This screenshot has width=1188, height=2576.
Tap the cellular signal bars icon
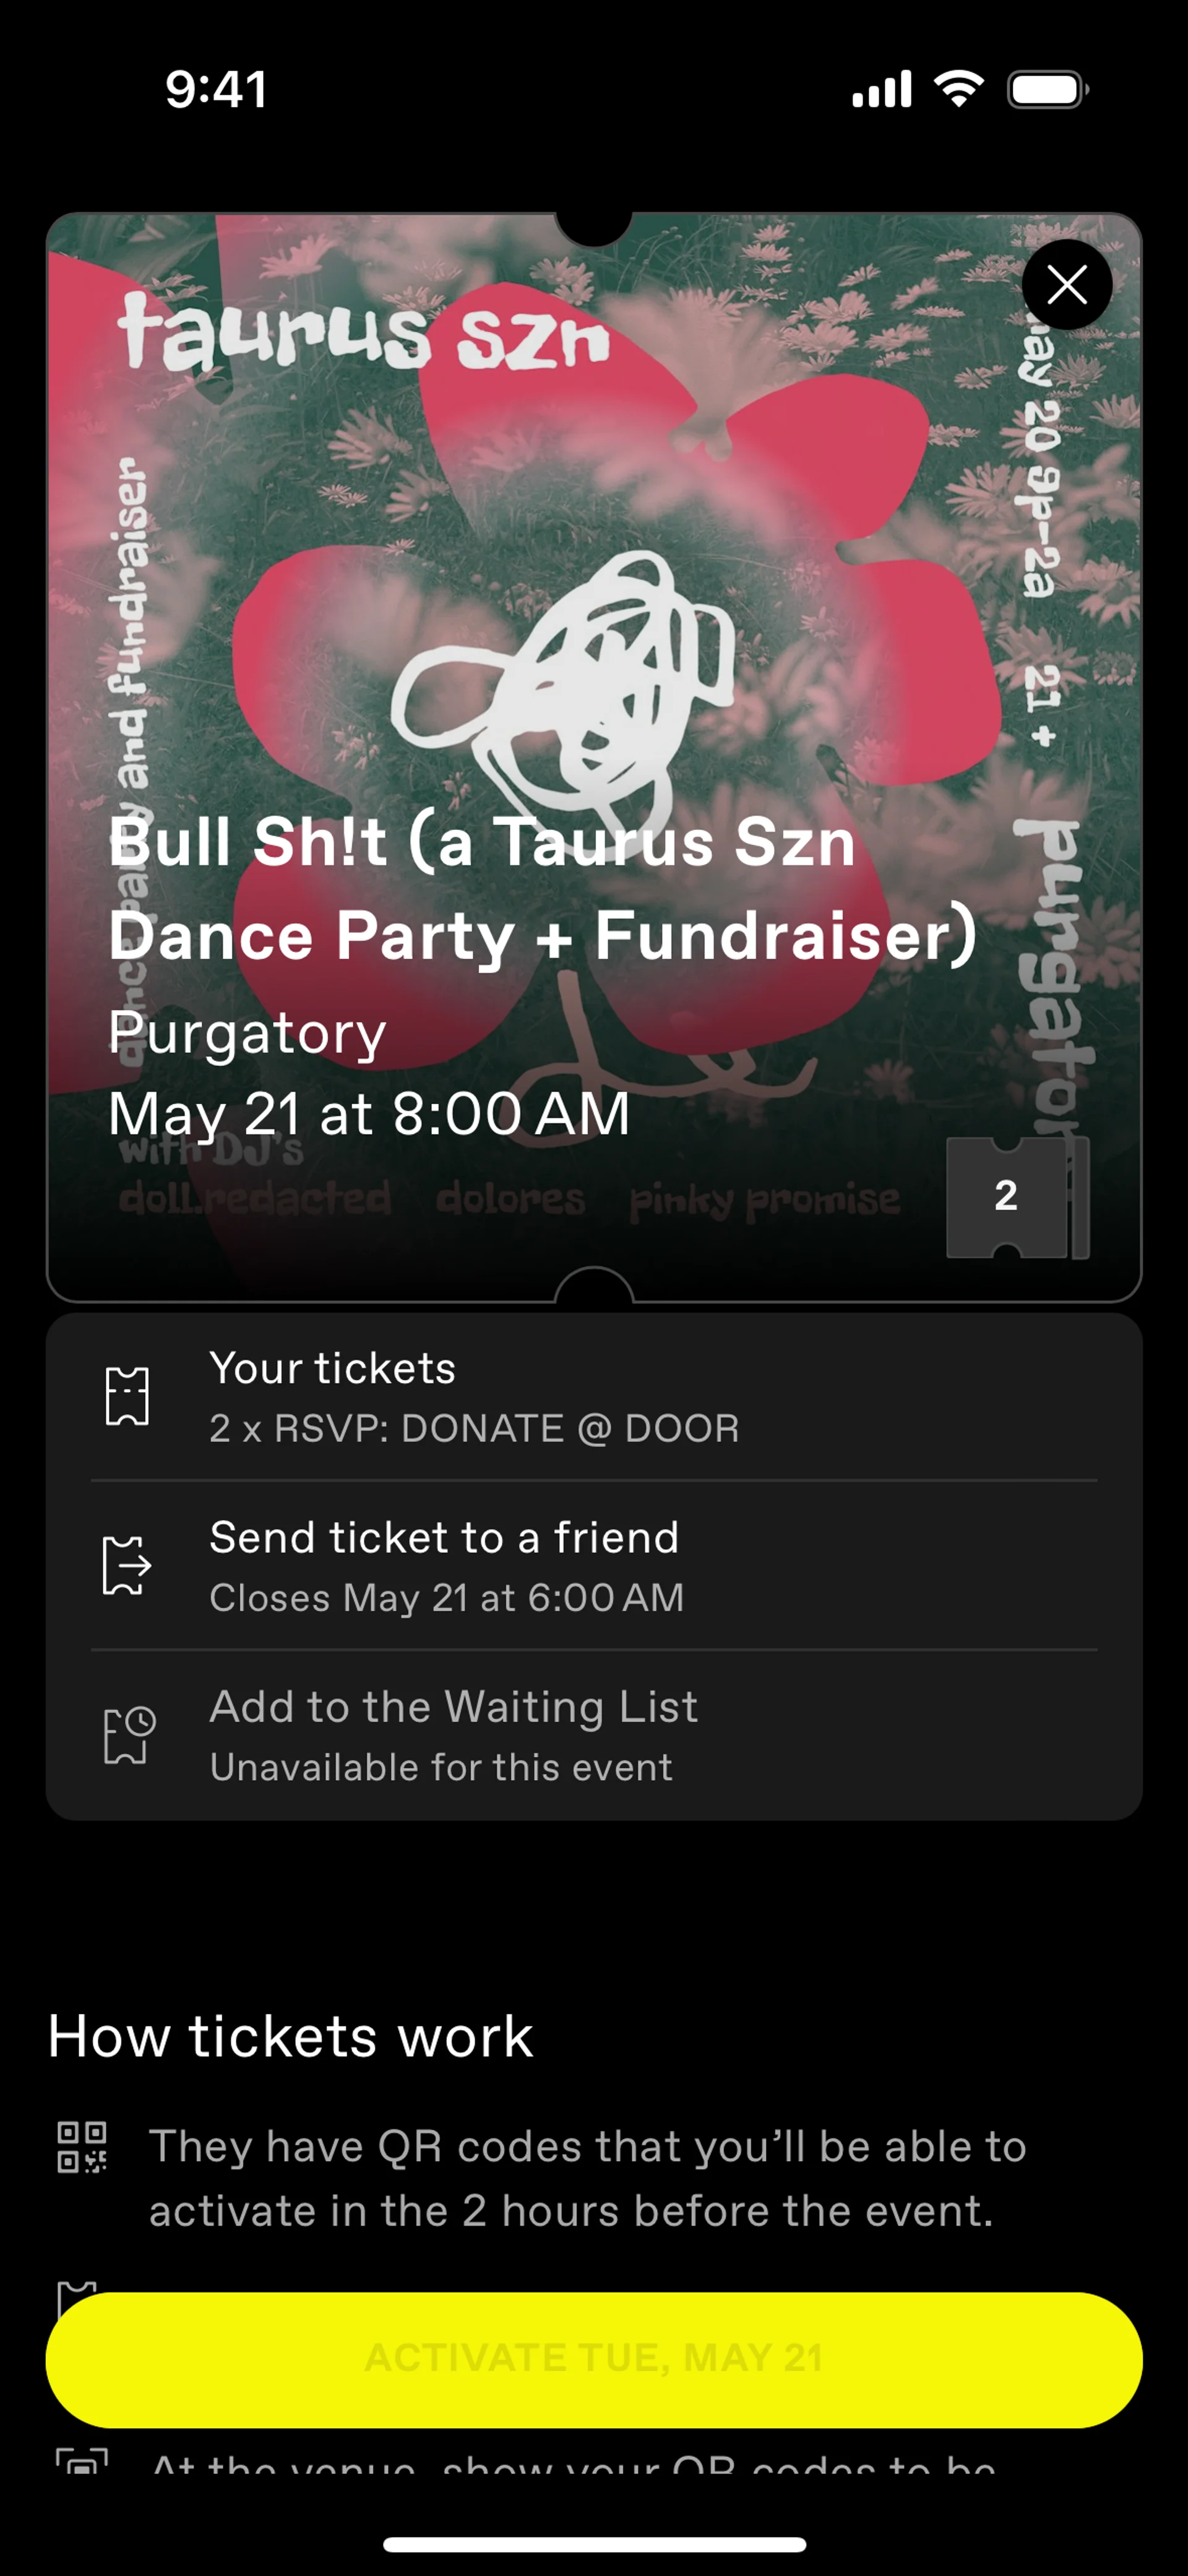tap(881, 89)
